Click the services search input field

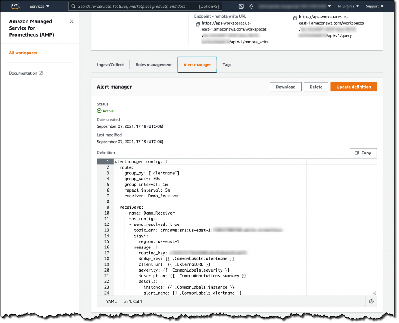point(136,6)
